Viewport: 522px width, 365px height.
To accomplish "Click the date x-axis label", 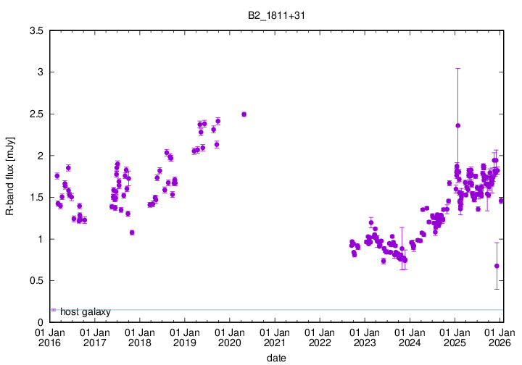I will click(x=276, y=358).
